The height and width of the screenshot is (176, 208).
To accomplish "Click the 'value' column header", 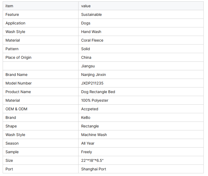I will click(x=86, y=6).
